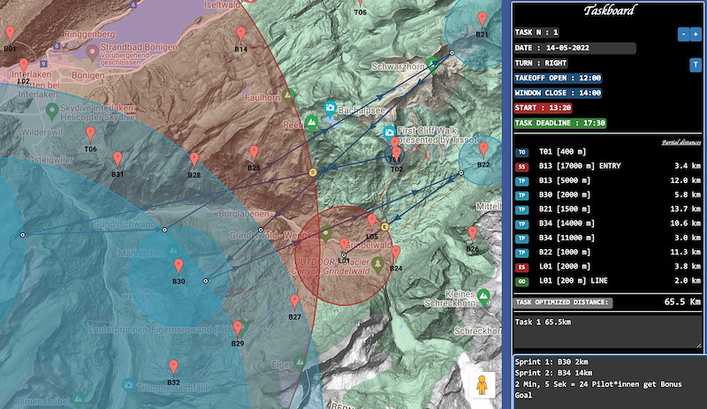Select the B14 red marker

click(x=240, y=35)
